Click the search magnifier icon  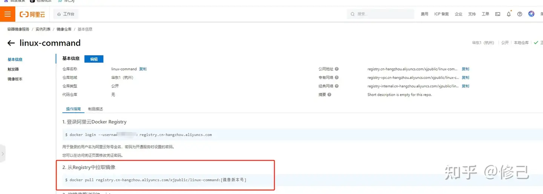(353, 14)
